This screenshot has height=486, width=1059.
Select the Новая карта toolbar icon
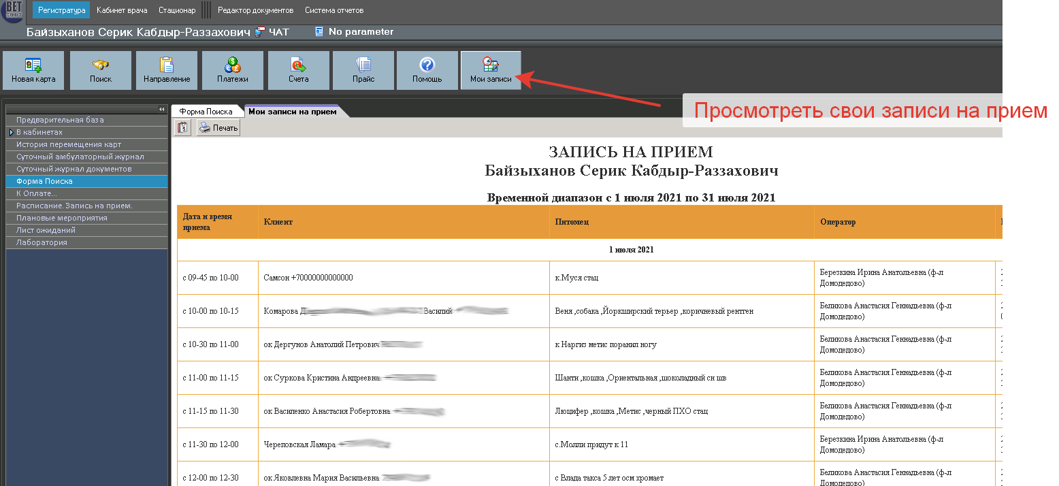click(32, 70)
